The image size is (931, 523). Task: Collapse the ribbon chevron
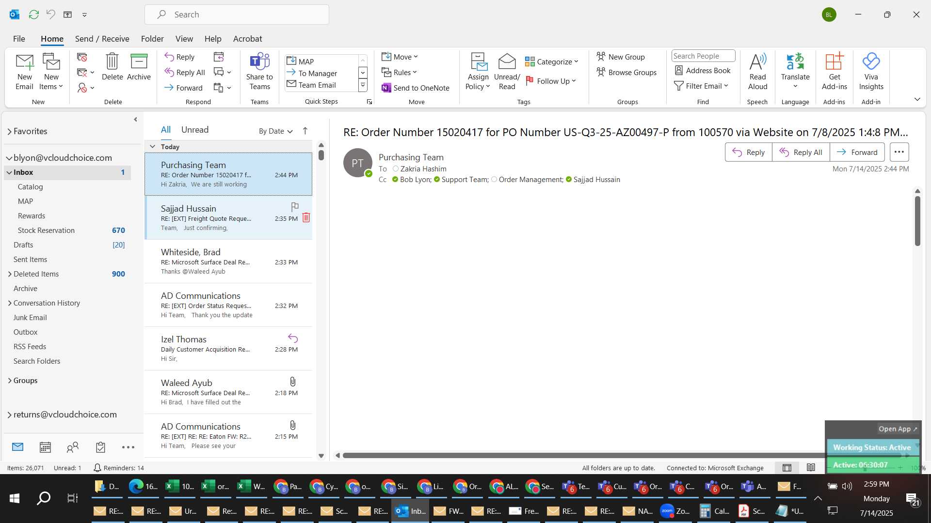coord(917,99)
